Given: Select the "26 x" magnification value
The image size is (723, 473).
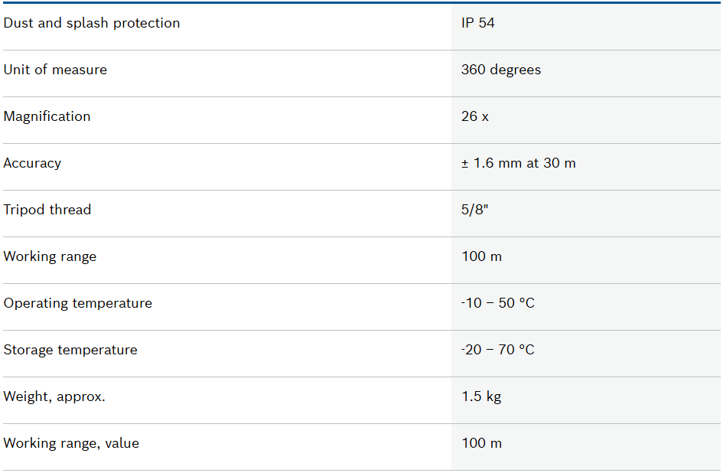Looking at the screenshot, I should (x=475, y=116).
